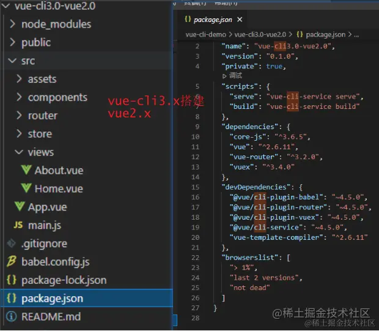Collapse the views folder chevron
The image size is (379, 331).
coord(19,152)
